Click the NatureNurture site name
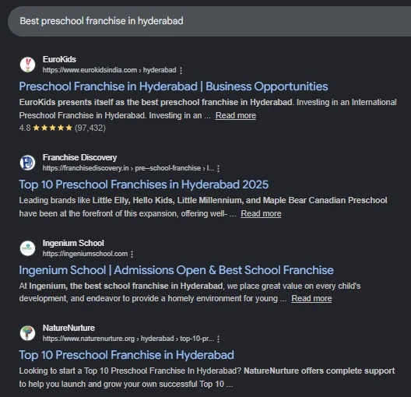This screenshot has width=411, height=397. pos(68,328)
